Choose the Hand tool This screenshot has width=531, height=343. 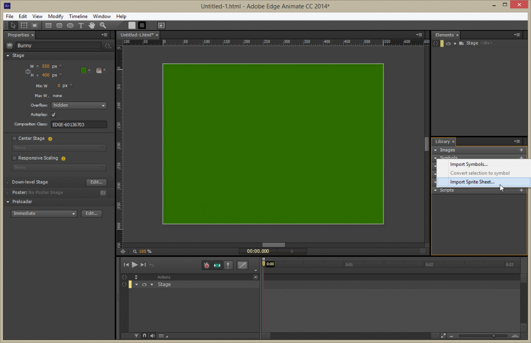tap(92, 25)
